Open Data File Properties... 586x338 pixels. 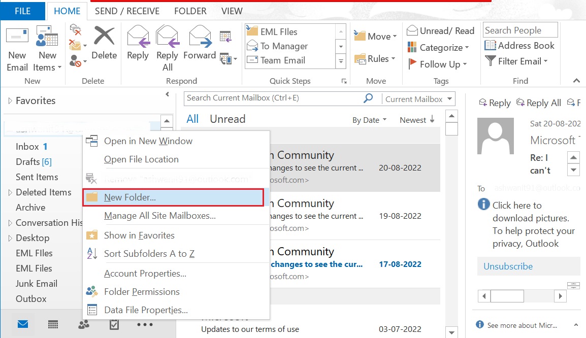tap(176, 310)
